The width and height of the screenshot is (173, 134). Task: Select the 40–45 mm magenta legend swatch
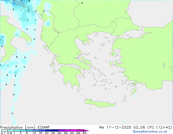(x=74, y=130)
